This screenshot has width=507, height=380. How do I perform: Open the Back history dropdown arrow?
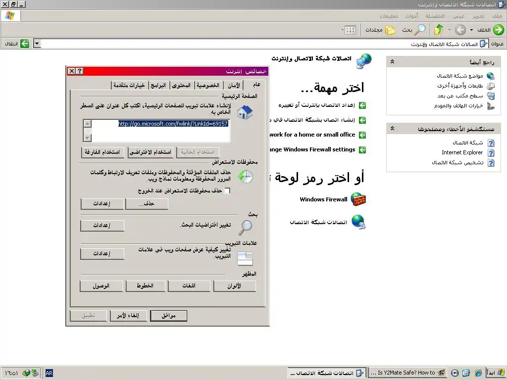(x=471, y=30)
